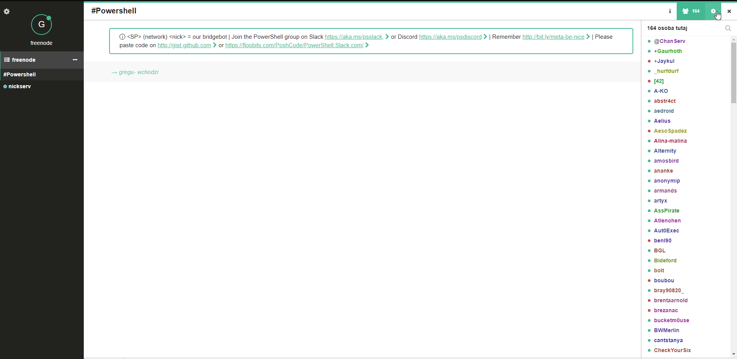Expand preview arrow after the meta-be-nice link
This screenshot has height=359, width=737.
click(x=588, y=37)
